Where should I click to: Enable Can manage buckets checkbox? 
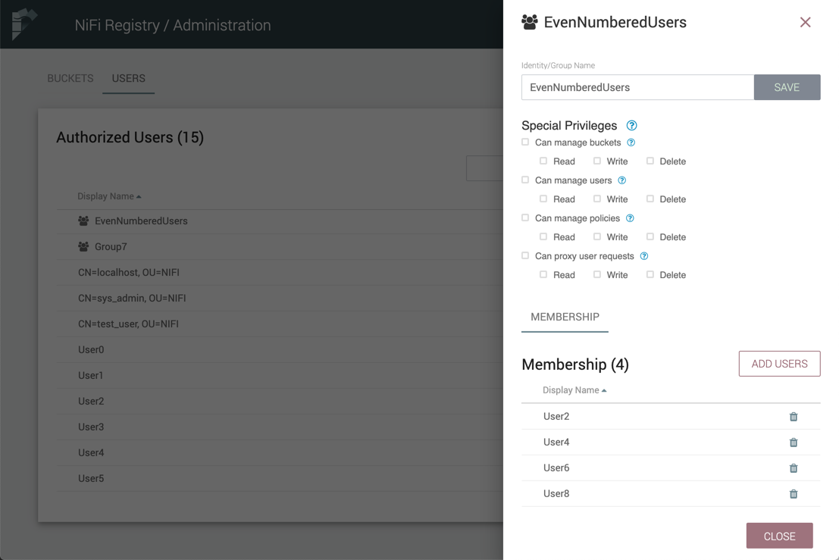(525, 142)
